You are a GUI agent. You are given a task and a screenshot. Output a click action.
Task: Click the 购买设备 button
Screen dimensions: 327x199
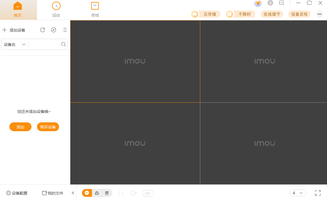(48, 127)
